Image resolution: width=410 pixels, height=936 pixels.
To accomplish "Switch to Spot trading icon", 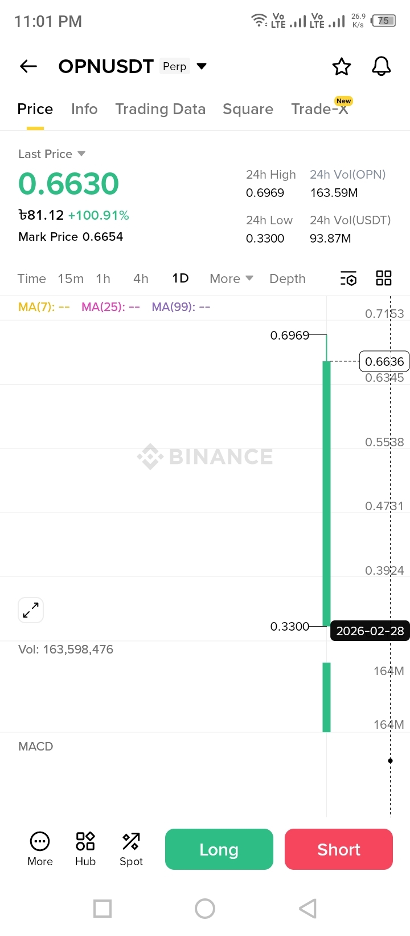I will 131,841.
